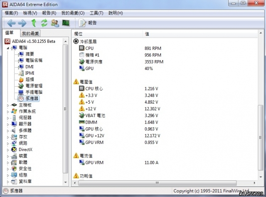
Task: Select the 電源供應 fan row icon
Action: point(81,62)
